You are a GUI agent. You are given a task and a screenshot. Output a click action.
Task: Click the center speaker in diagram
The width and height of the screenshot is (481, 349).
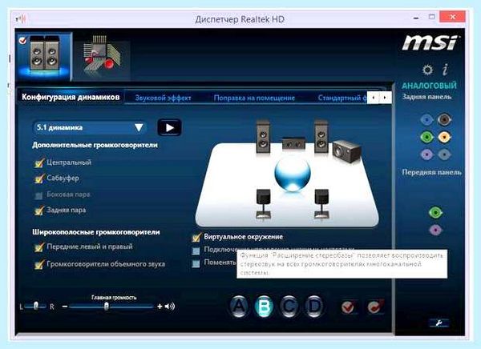tap(293, 143)
